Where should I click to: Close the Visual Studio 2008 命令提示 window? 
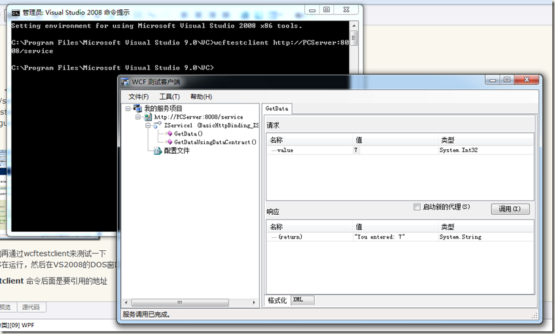pyautogui.click(x=346, y=10)
